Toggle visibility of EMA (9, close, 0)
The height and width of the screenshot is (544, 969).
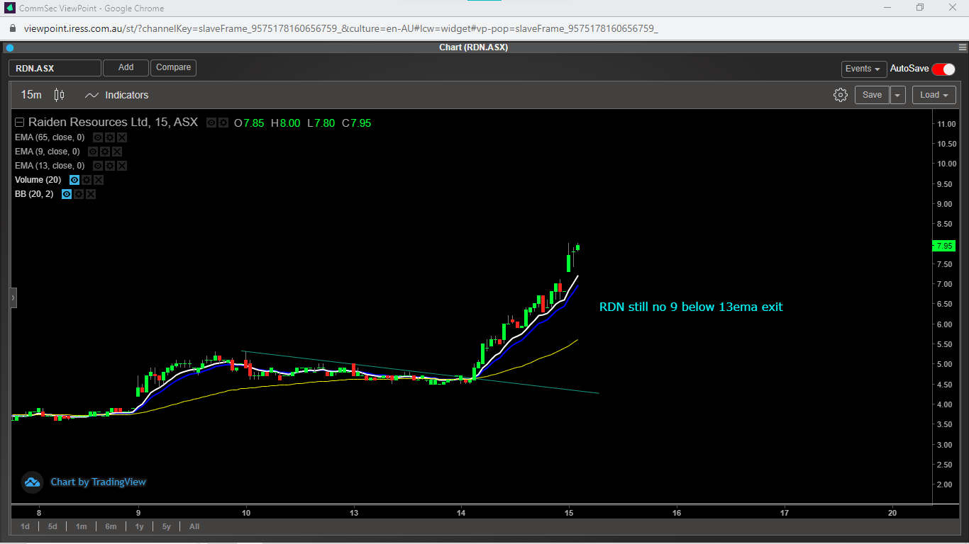click(x=93, y=152)
